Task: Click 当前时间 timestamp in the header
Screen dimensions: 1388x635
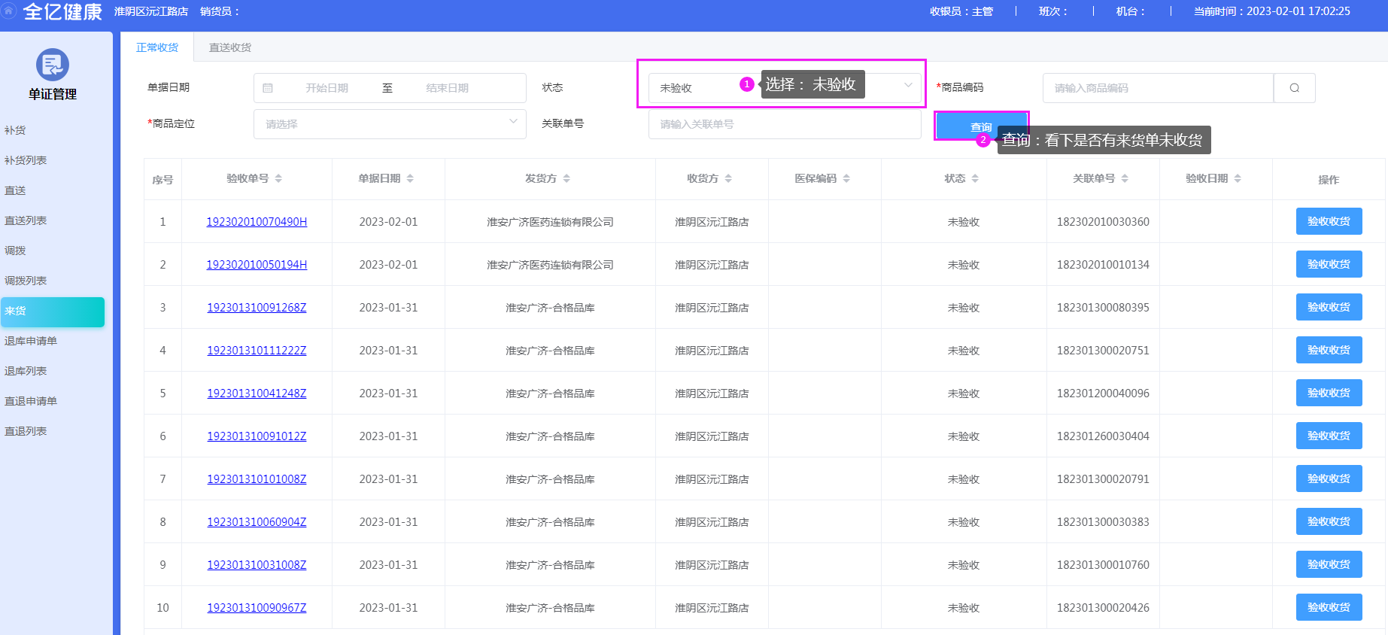Action: (1271, 11)
